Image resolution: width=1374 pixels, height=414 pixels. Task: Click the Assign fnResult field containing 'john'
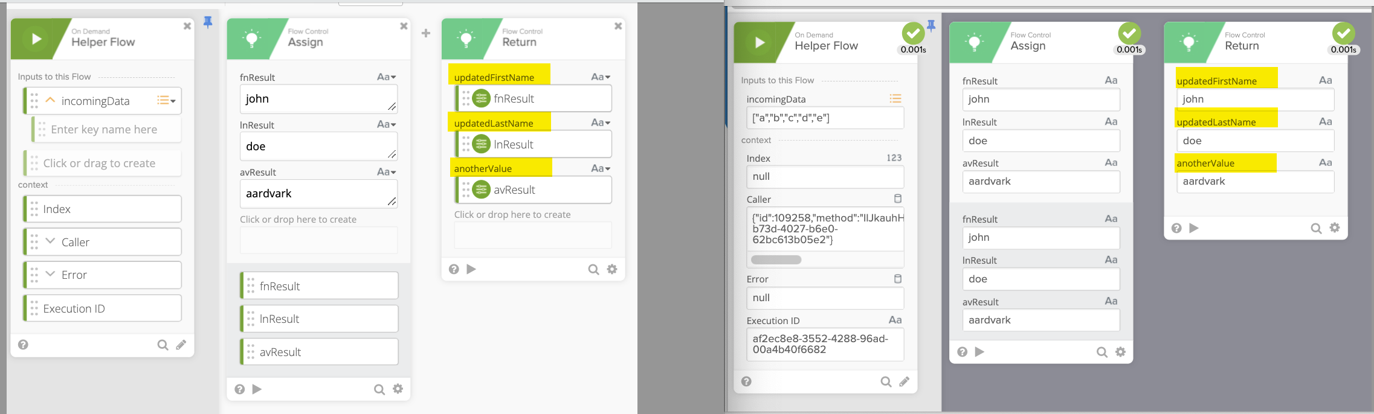[x=318, y=99]
